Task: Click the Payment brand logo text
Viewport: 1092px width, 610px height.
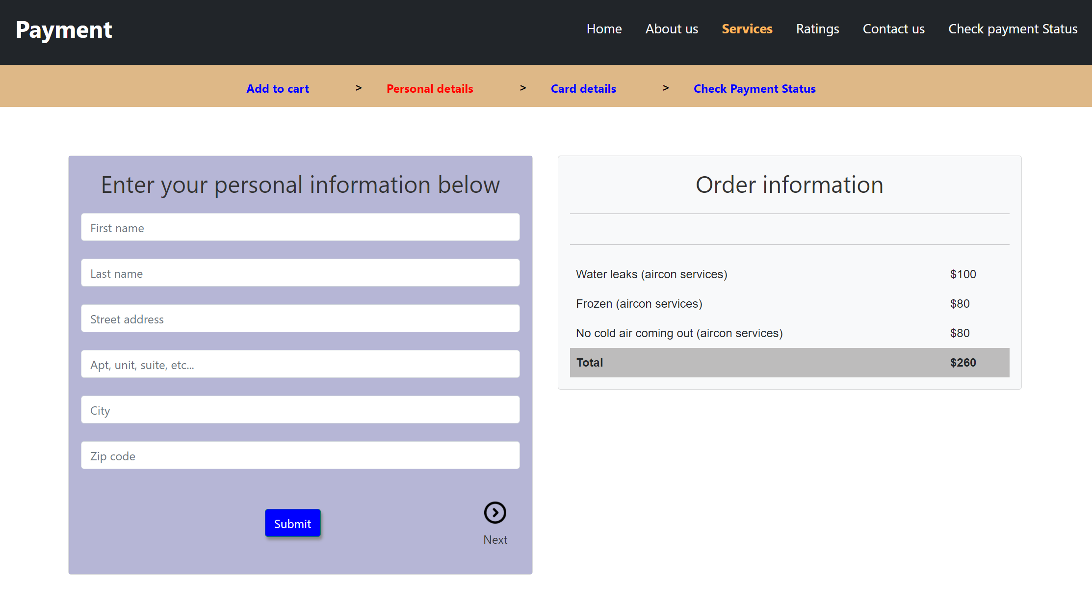Action: coord(64,30)
